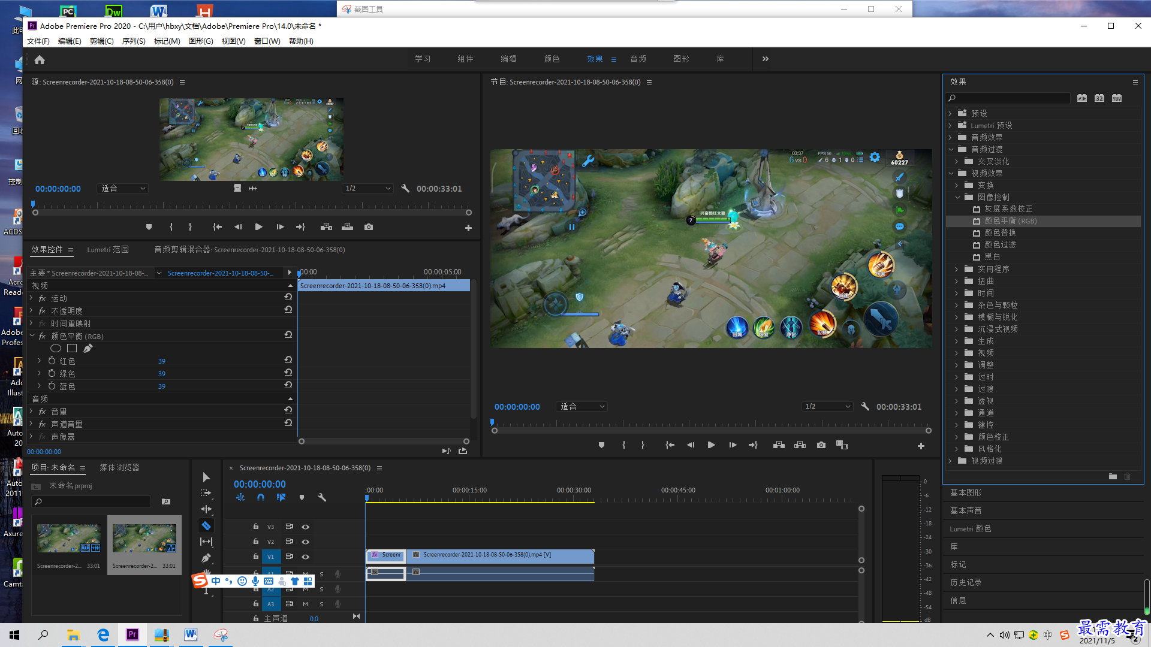Open Source monitor 适合 zoom dropdown
The width and height of the screenshot is (1151, 647).
123,188
